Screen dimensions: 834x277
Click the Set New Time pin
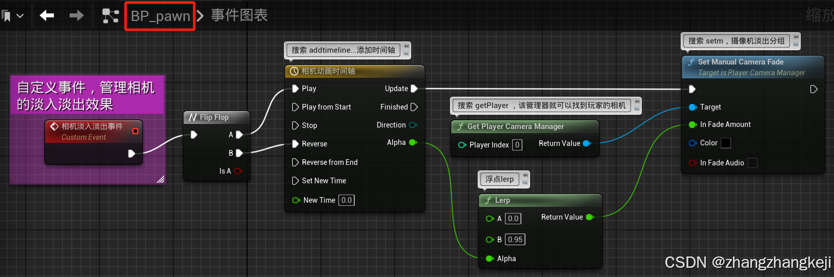coord(295,181)
